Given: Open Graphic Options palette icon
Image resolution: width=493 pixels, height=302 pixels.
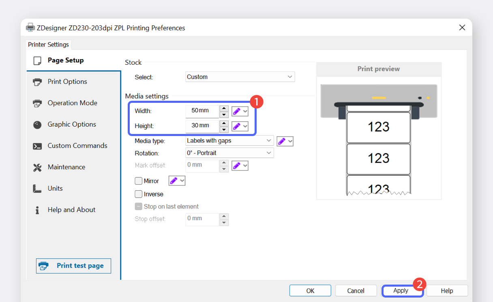Looking at the screenshot, I should point(37,125).
